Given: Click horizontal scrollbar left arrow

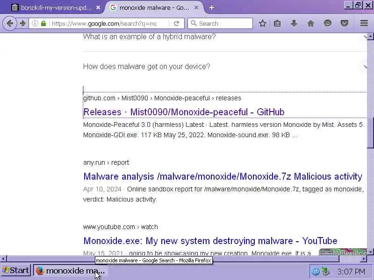Looking at the screenshot, I should click(3, 259).
